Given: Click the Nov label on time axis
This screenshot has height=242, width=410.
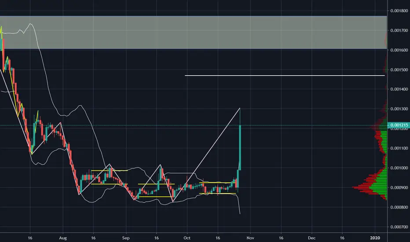Looking at the screenshot, I should 250,238.
